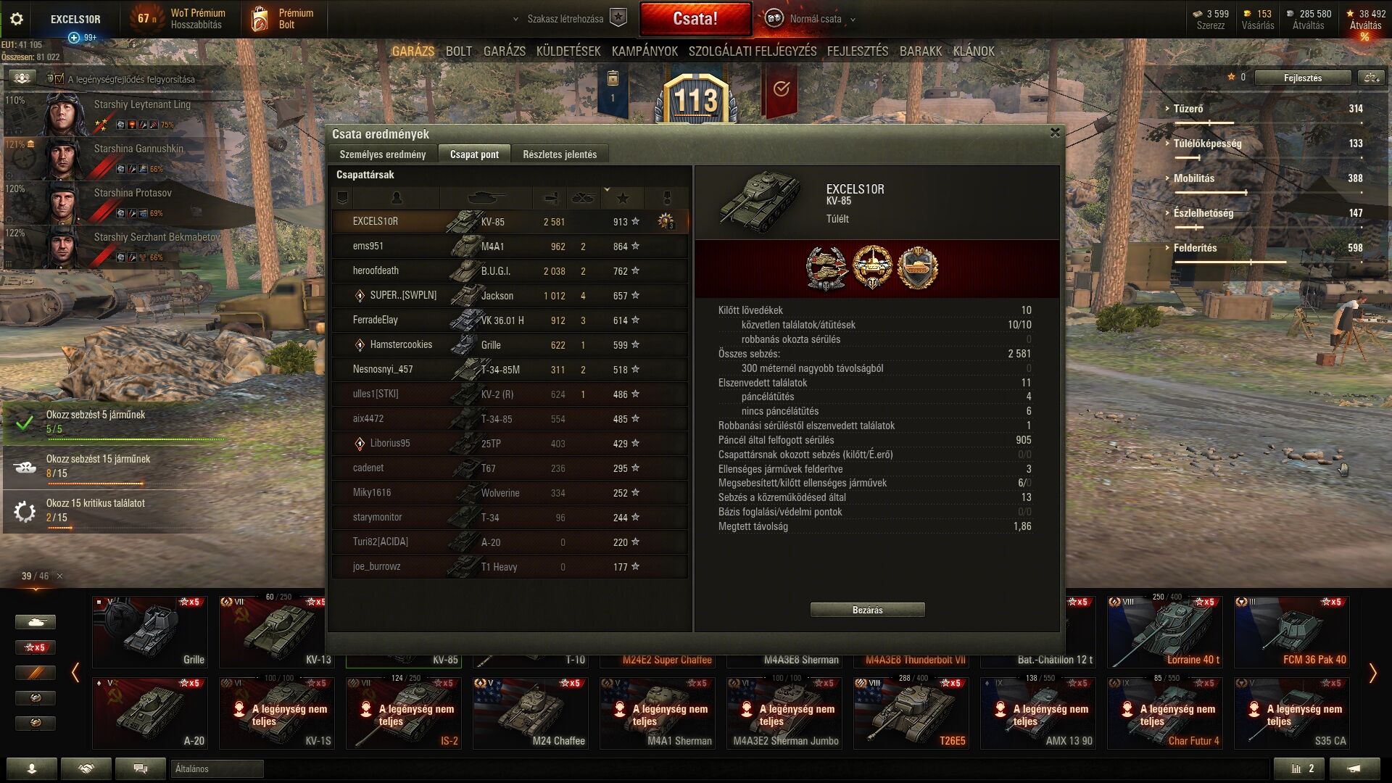Viewport: 1392px width, 783px height.
Task: Click the platoon creation star icon
Action: (618, 18)
